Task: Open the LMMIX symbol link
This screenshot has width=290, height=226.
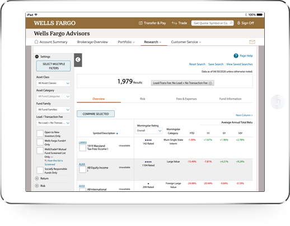Action: pos(83,142)
